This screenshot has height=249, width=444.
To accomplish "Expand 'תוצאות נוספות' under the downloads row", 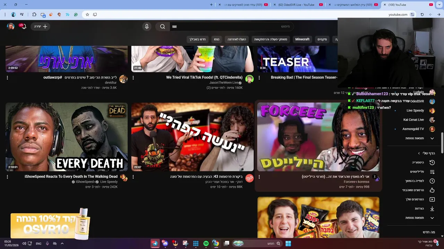I will tap(432, 218).
